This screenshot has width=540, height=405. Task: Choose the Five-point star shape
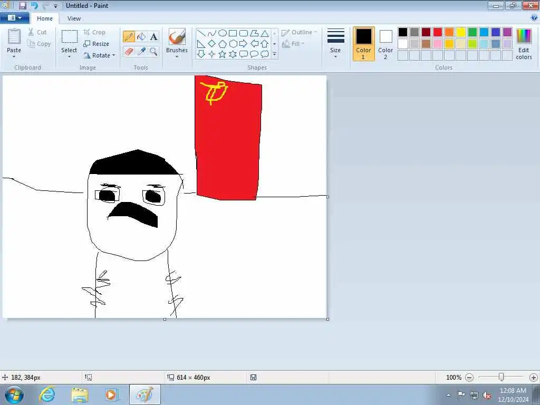tap(223, 54)
